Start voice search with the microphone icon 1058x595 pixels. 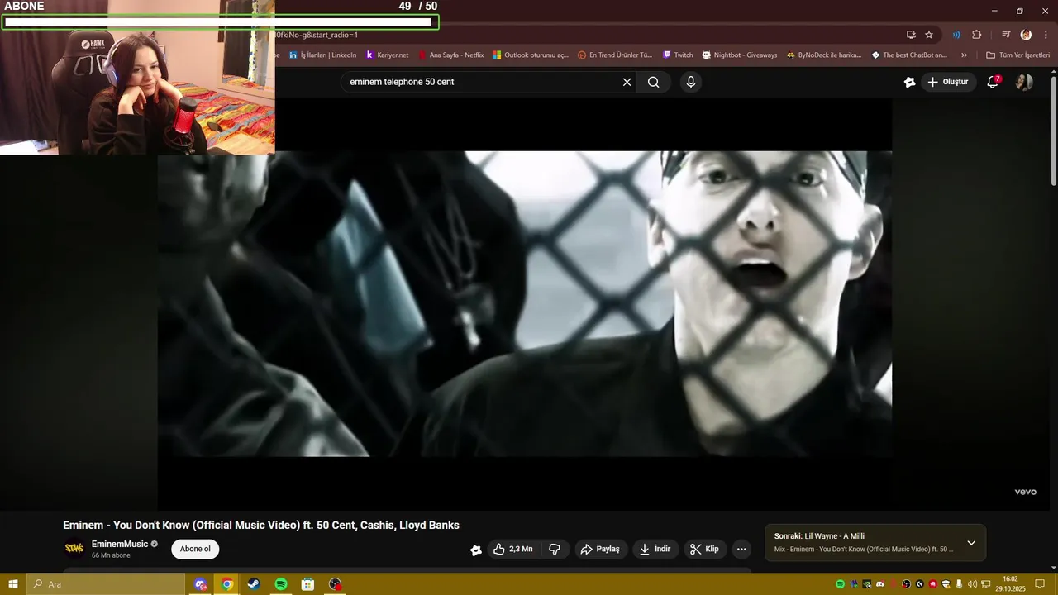coord(691,82)
